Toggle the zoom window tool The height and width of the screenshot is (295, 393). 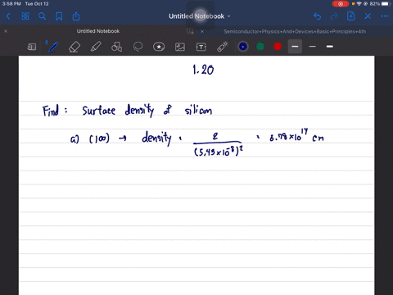(x=32, y=47)
